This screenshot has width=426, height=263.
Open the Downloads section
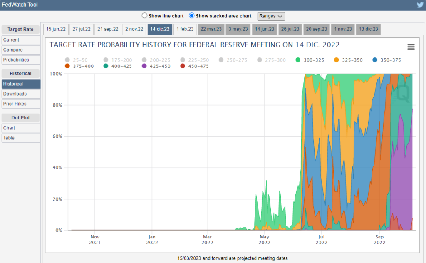coord(21,94)
